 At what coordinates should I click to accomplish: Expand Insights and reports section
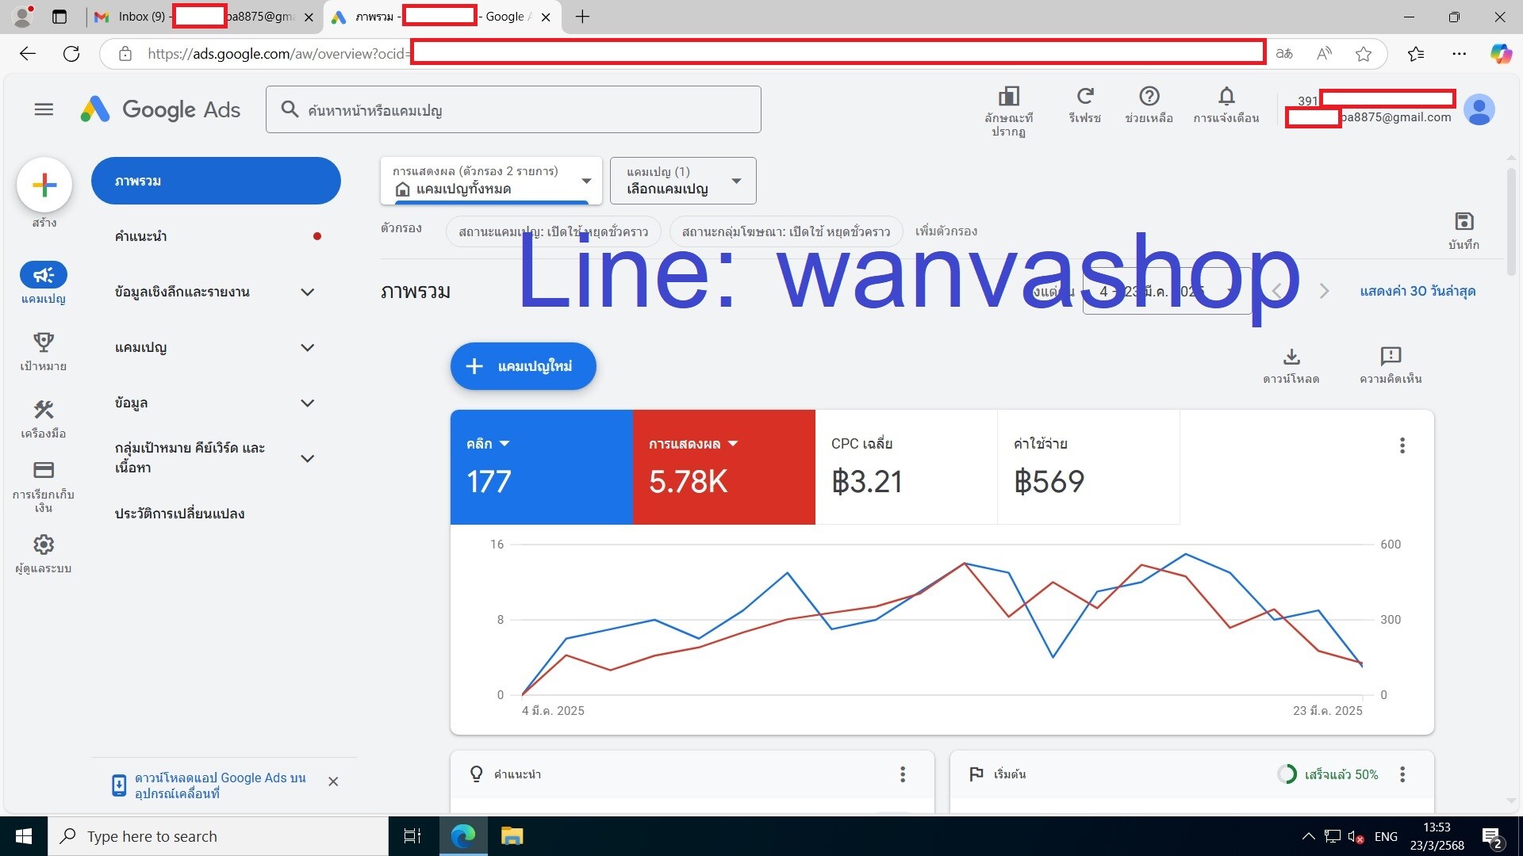(x=308, y=292)
